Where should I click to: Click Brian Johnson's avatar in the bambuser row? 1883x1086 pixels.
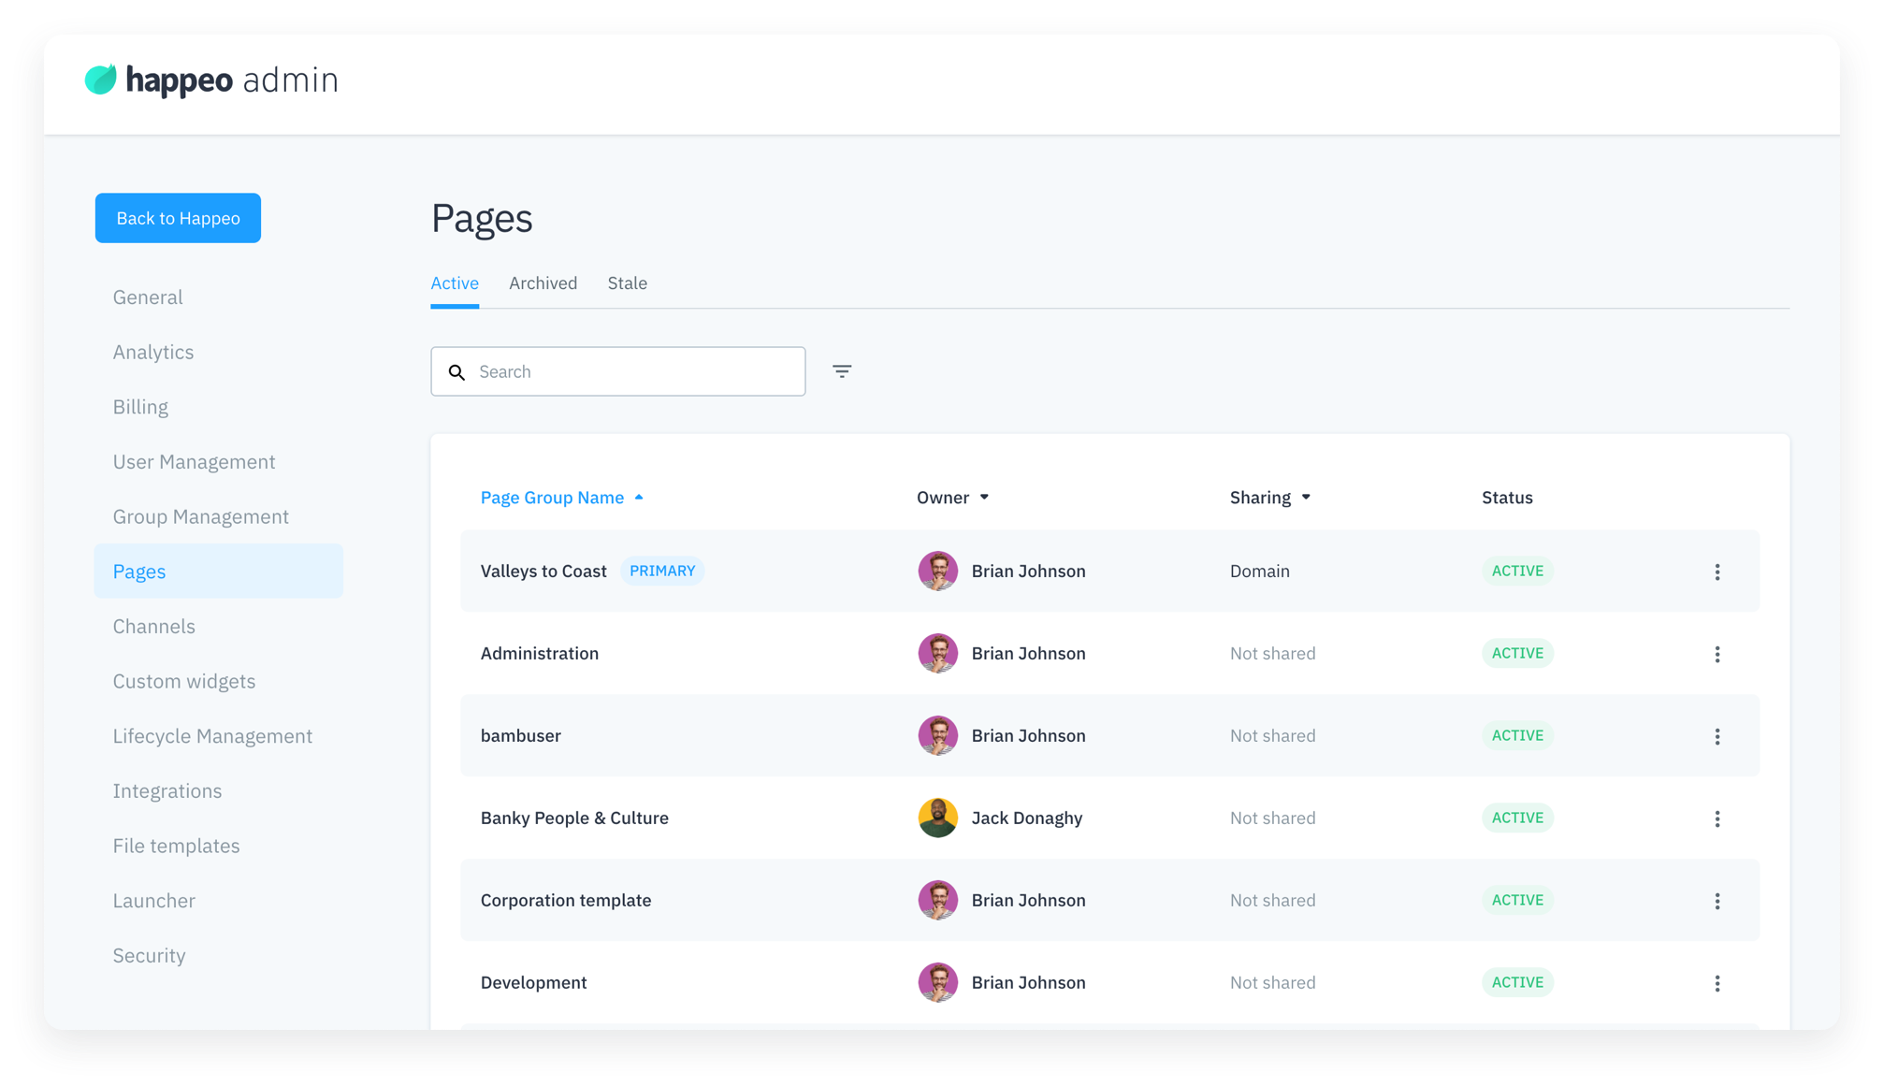point(937,735)
